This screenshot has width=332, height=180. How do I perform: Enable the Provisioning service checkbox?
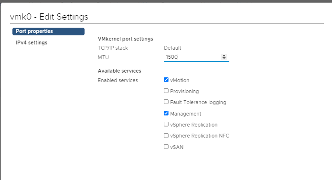click(x=166, y=91)
